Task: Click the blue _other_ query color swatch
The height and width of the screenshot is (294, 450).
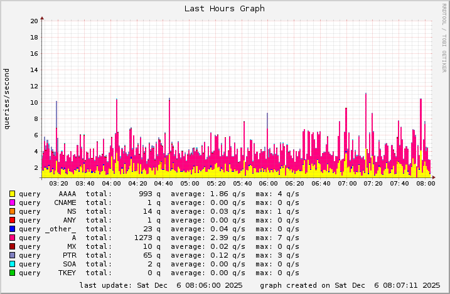Action: [12, 229]
